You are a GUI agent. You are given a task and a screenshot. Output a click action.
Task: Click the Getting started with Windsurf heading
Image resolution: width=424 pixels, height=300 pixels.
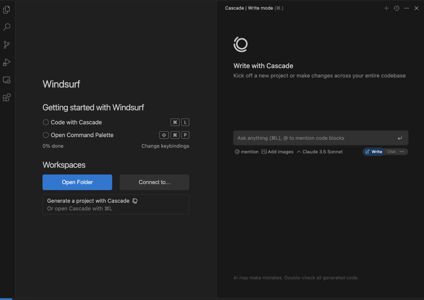[x=93, y=107]
